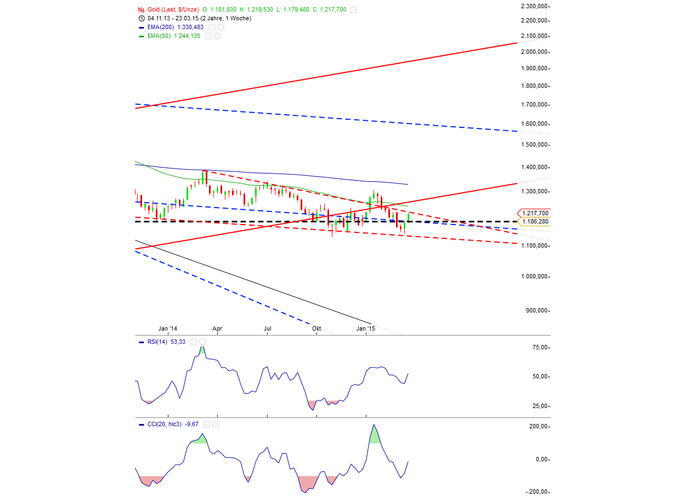Viewport: 684px width, 497px height.
Task: Click the green color swatch beside EMA(50)
Action: (140, 36)
